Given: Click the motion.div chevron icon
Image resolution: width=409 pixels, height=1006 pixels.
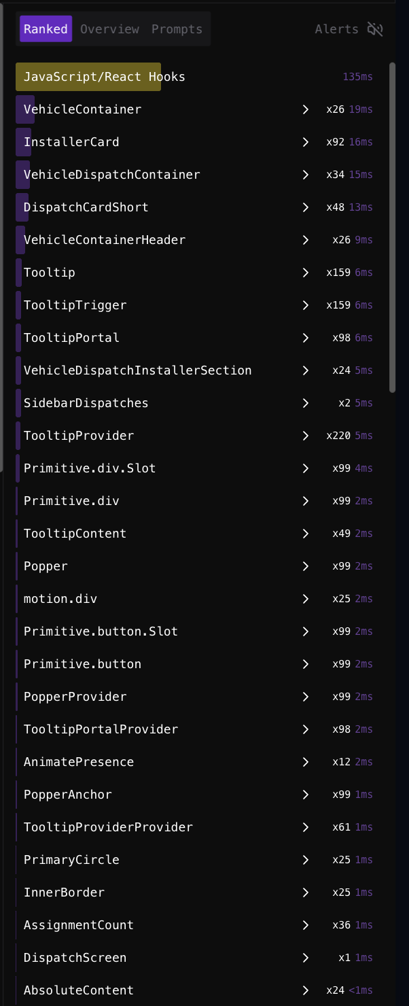Looking at the screenshot, I should pos(306,599).
